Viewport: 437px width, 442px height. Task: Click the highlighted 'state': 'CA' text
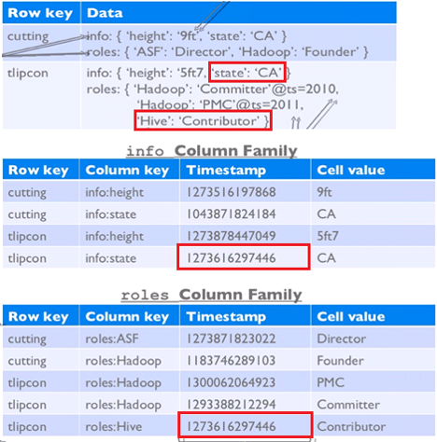click(247, 73)
